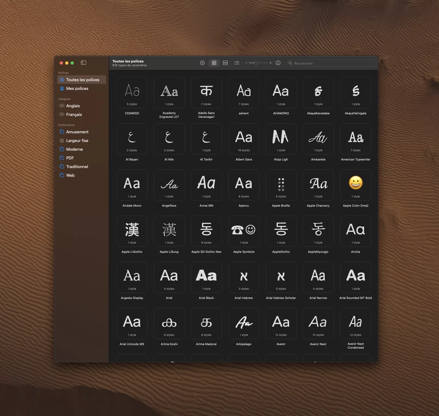Select the Aloja Ligh font tile
439x416 pixels.
[281, 139]
